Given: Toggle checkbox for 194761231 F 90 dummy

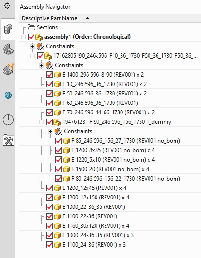Looking at the screenshot, I should [50, 122].
